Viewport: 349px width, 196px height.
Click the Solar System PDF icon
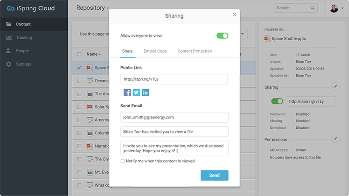point(89,107)
